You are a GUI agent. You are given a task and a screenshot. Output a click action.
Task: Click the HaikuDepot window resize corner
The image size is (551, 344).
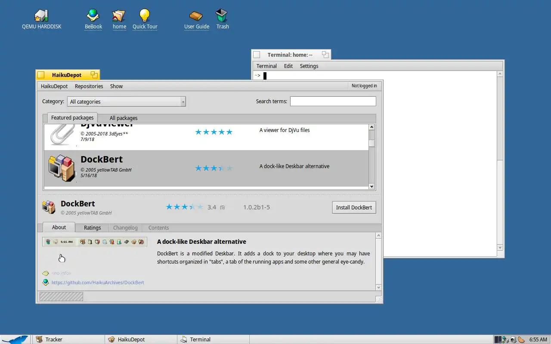point(378,299)
